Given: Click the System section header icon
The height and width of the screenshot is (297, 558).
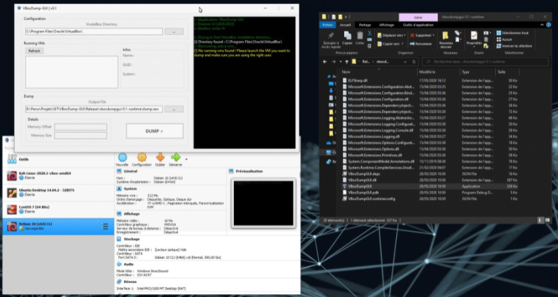Looking at the screenshot, I should (x=119, y=189).
